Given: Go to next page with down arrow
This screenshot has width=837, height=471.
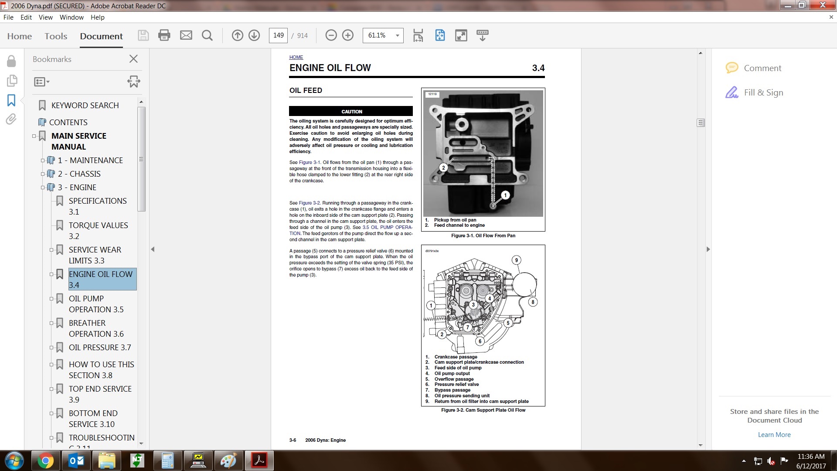Looking at the screenshot, I should coord(254,35).
